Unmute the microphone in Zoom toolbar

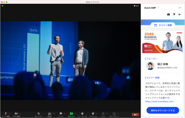5,113
